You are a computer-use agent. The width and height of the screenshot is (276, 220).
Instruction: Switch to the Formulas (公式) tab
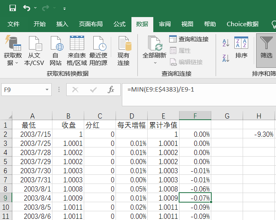(x=120, y=24)
